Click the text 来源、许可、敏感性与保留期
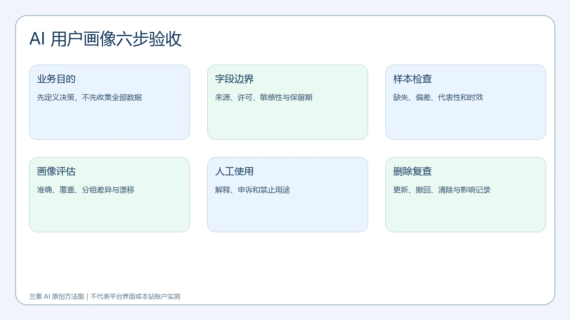The height and width of the screenshot is (320, 570). tap(264, 97)
